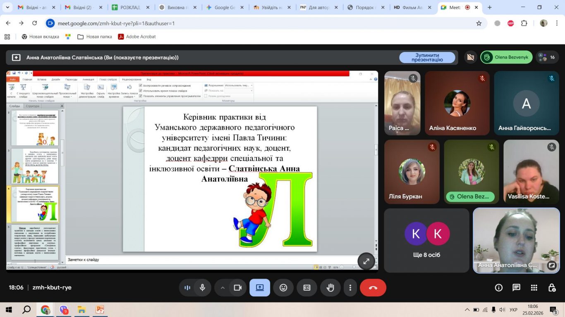Screen dimensions: 565x317
Task: Open the Adobe Acrobat bookmark
Action: tap(137, 37)
